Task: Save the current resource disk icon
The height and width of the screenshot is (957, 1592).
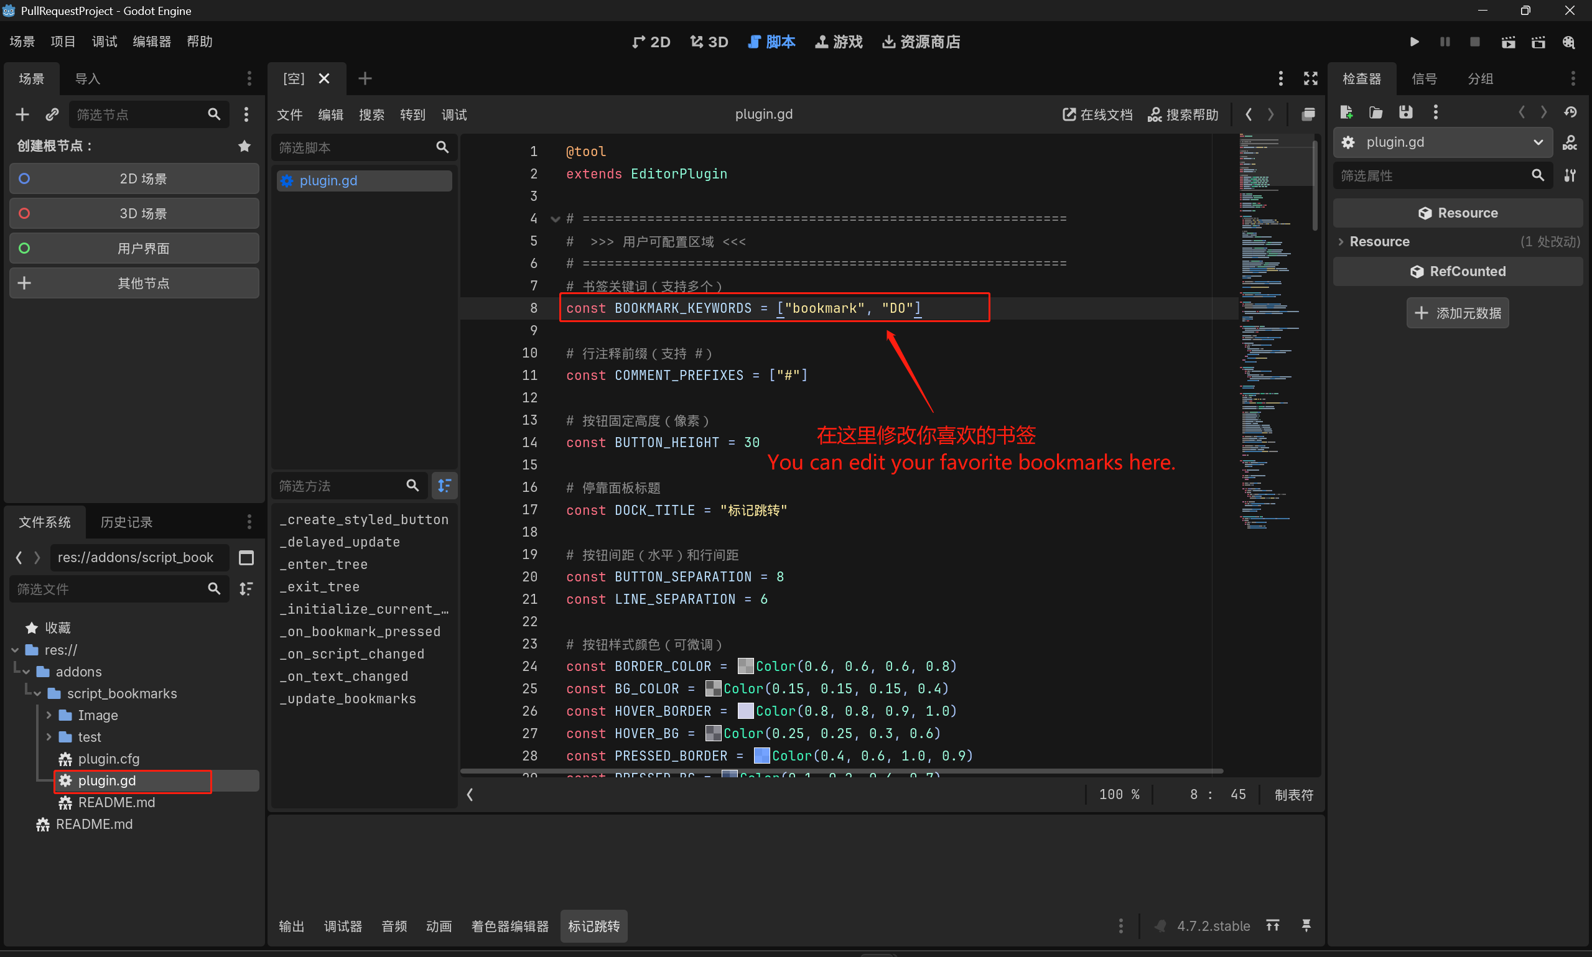Action: (x=1405, y=112)
